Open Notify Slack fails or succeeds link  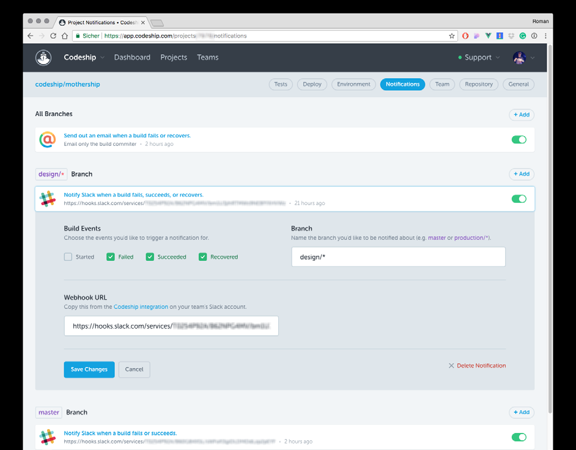point(120,433)
